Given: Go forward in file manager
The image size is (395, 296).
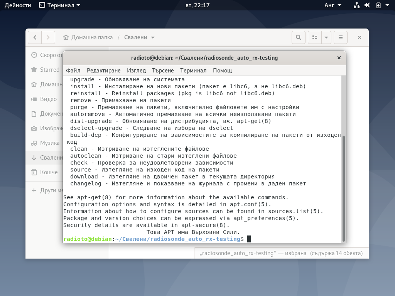Looking at the screenshot, I should pos(48,37).
